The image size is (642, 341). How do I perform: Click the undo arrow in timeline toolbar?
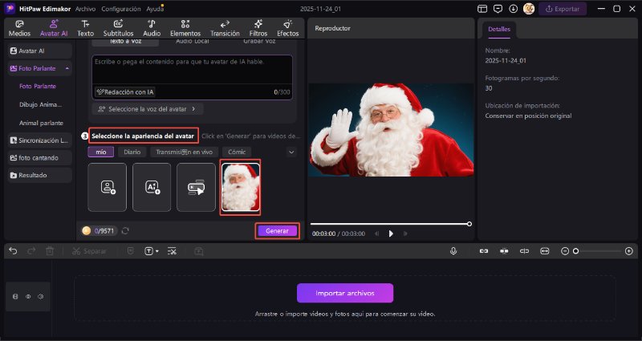13,251
